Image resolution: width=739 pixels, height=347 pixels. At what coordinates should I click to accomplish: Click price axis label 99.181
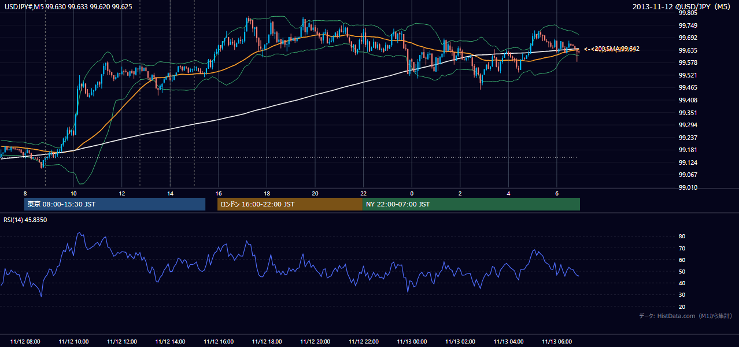688,150
